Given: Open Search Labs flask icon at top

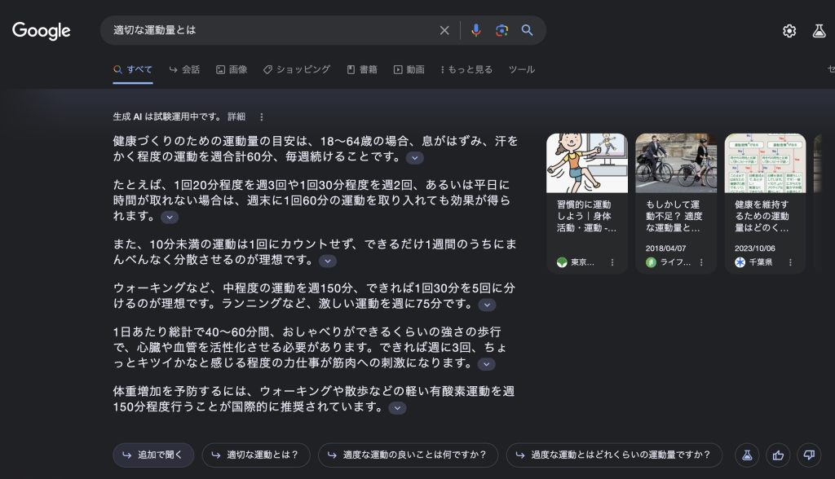Looking at the screenshot, I should click(x=819, y=31).
